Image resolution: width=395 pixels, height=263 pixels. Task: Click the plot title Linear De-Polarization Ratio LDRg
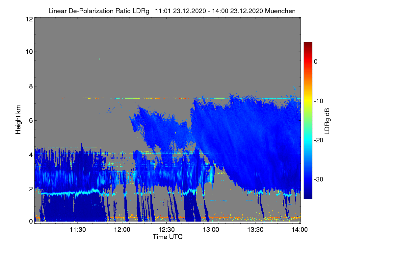99,11
